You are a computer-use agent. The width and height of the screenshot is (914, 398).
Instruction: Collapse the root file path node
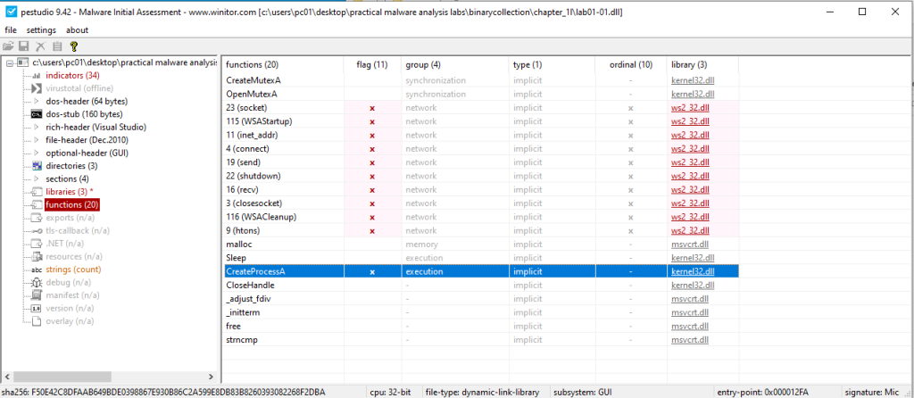pos(10,62)
